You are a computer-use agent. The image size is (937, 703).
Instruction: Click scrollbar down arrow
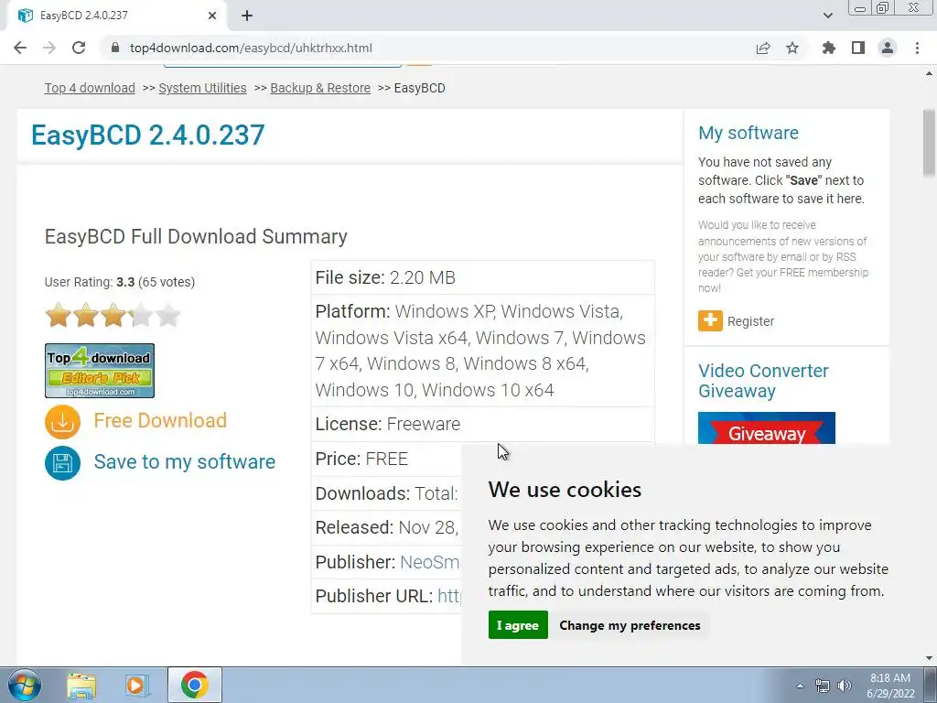tap(929, 658)
